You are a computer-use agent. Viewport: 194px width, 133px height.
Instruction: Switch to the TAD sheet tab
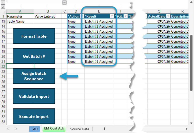pos(34,129)
